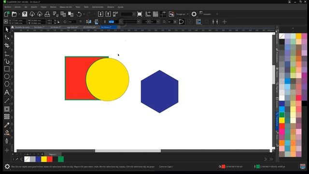Select the Crop tool
309x174 pixels.
[7, 45]
